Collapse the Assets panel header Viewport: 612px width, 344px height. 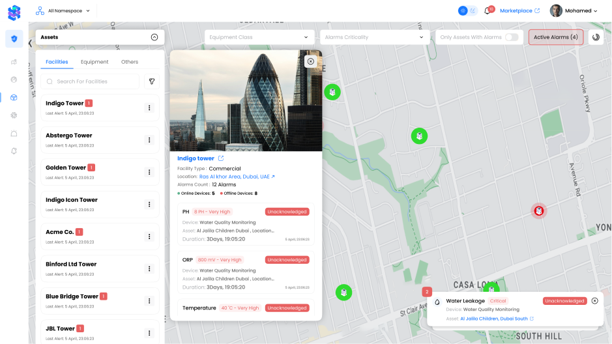click(x=154, y=37)
